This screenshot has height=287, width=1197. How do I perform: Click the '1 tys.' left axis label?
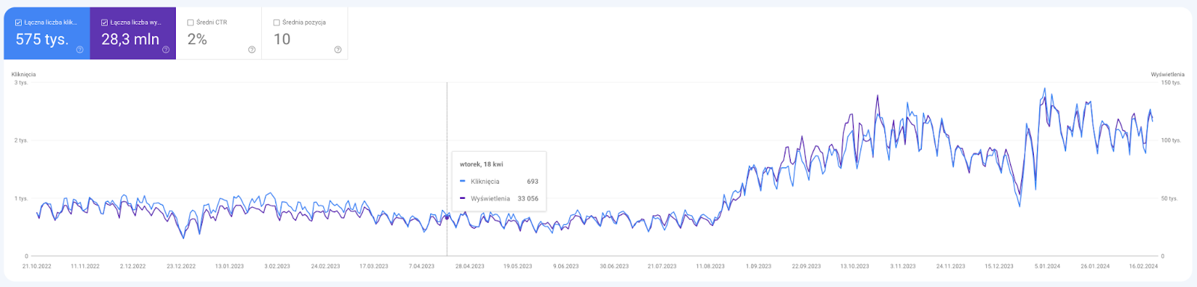point(21,199)
